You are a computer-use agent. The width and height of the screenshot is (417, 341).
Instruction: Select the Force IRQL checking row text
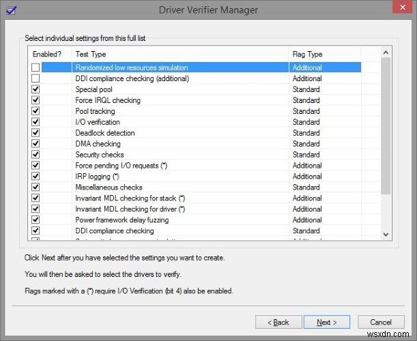108,100
